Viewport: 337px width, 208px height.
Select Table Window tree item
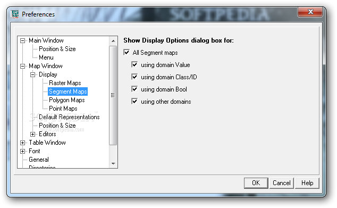pyautogui.click(x=47, y=143)
